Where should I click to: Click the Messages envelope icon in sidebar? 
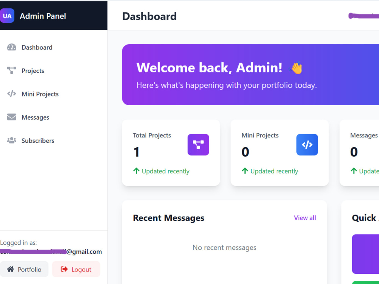[x=12, y=117]
